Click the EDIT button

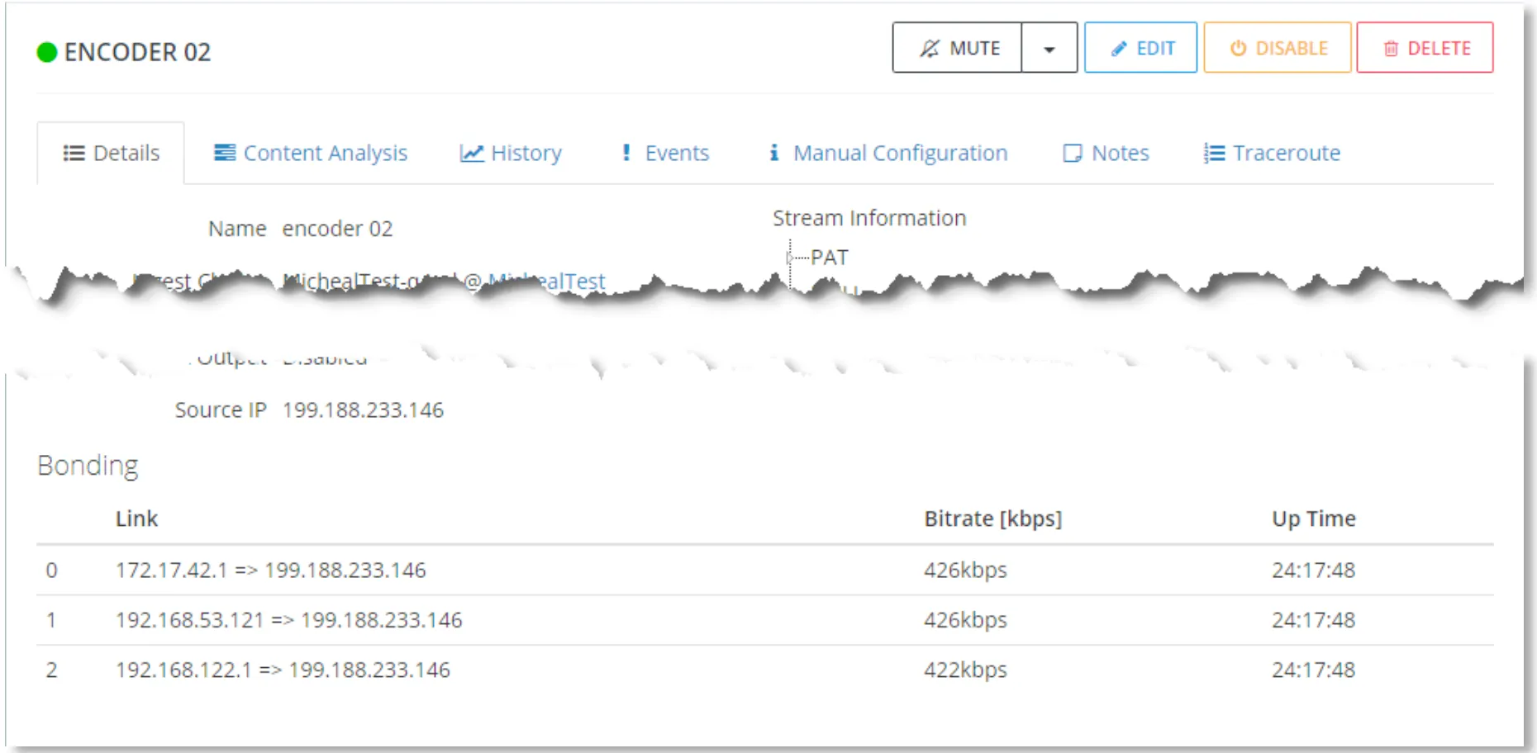1140,48
